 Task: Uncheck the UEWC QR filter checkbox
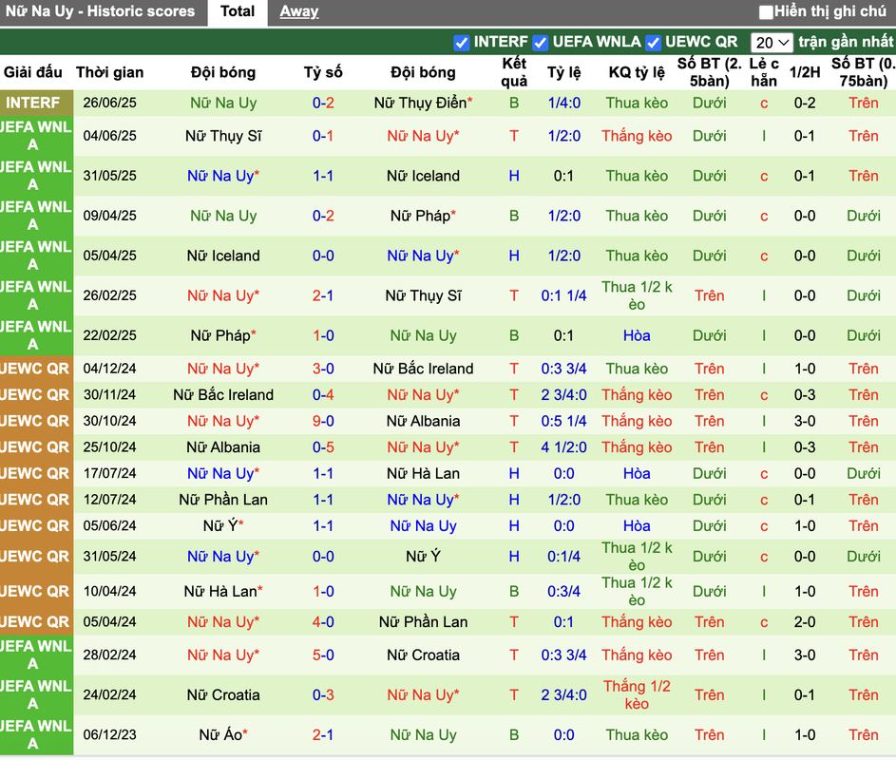click(x=653, y=43)
